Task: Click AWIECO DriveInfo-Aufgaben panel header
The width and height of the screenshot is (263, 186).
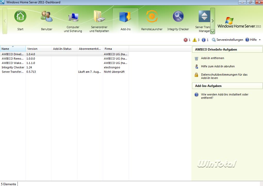Action: tap(227, 50)
